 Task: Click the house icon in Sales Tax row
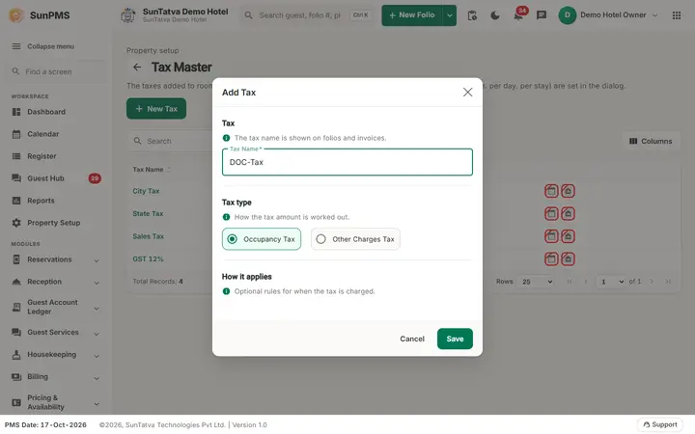[568, 236]
